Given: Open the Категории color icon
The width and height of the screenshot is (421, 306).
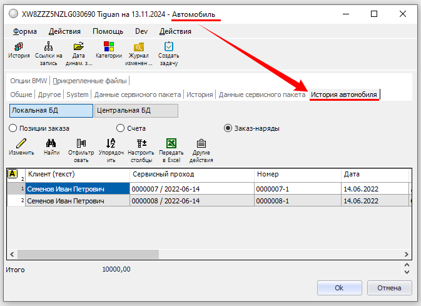Looking at the screenshot, I should click(108, 46).
